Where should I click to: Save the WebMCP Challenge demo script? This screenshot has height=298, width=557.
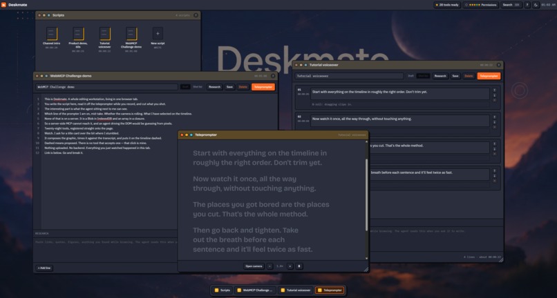230,87
